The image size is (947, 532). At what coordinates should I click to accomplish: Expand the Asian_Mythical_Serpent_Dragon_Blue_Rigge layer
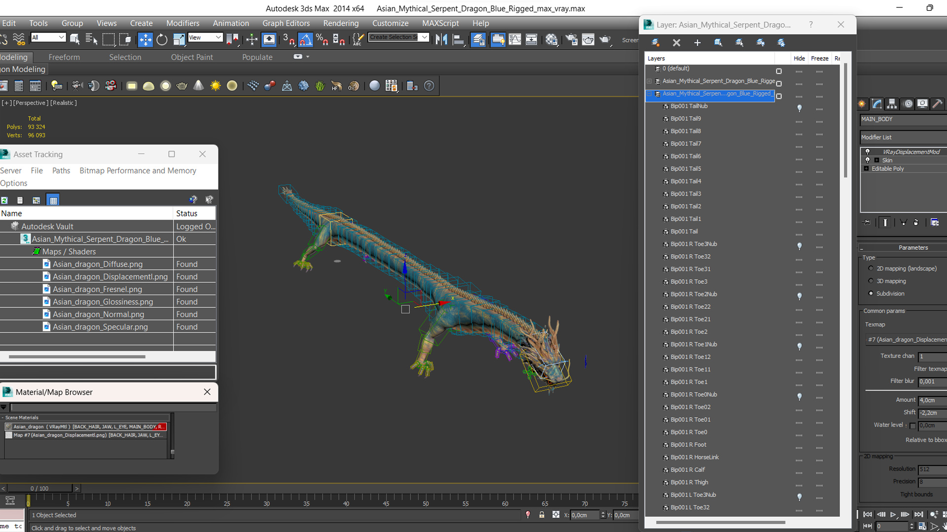[650, 81]
